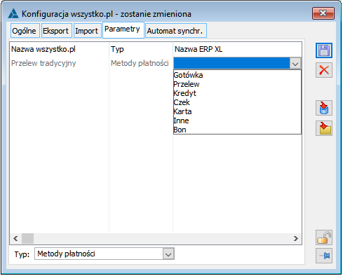Click the pin window icon

click(324, 256)
